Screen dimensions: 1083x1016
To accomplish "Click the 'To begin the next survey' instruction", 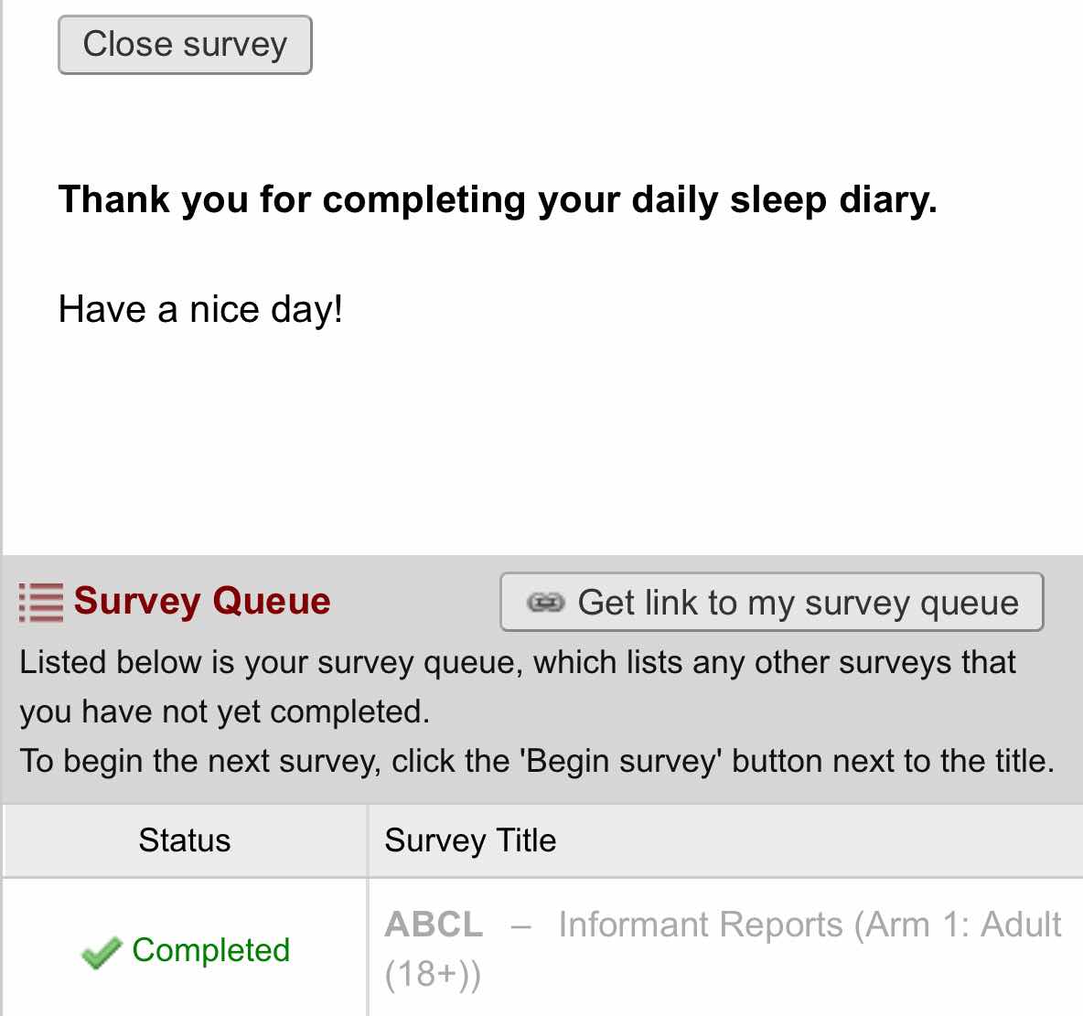I will pos(537,761).
